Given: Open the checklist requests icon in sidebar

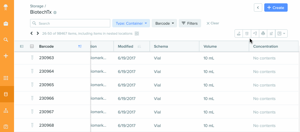Looking at the screenshot, I should (6, 127).
